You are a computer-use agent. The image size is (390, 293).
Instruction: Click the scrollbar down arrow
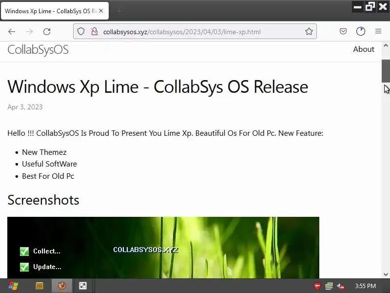[x=386, y=274]
